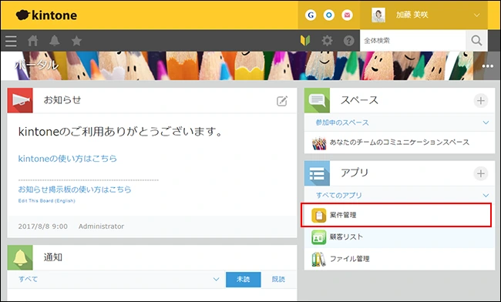
Task: Go to the home portal icon
Action: coord(32,41)
